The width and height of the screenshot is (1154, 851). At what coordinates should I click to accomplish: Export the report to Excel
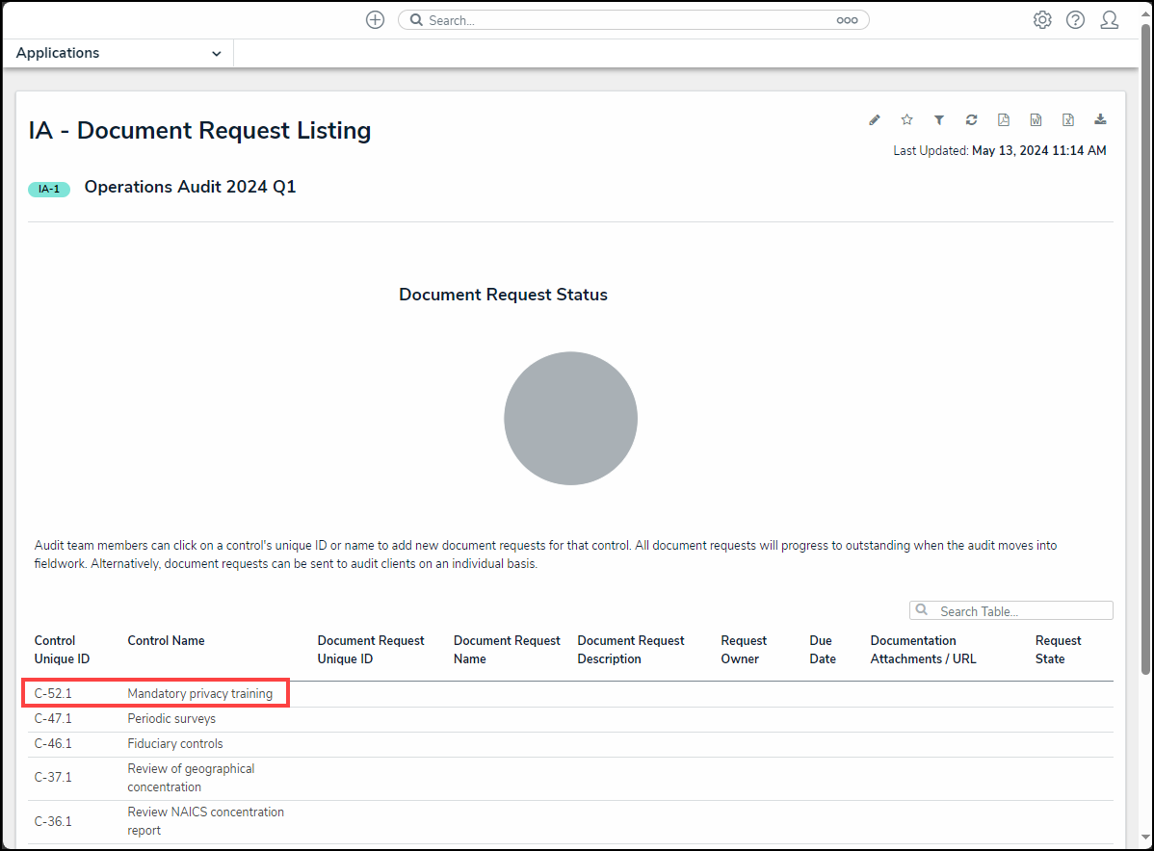click(1068, 120)
